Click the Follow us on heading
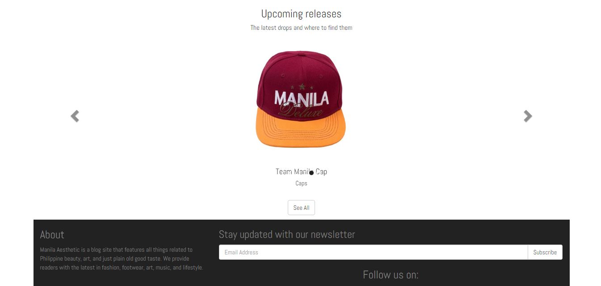The image size is (601, 286). [391, 275]
